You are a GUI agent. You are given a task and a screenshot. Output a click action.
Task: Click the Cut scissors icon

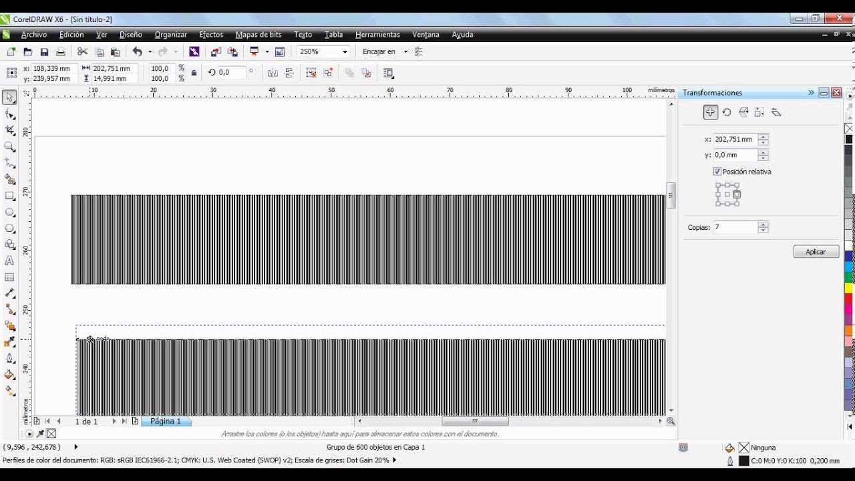coord(83,51)
